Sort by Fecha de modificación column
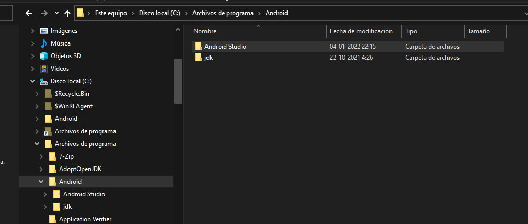The width and height of the screenshot is (528, 224). [361, 31]
